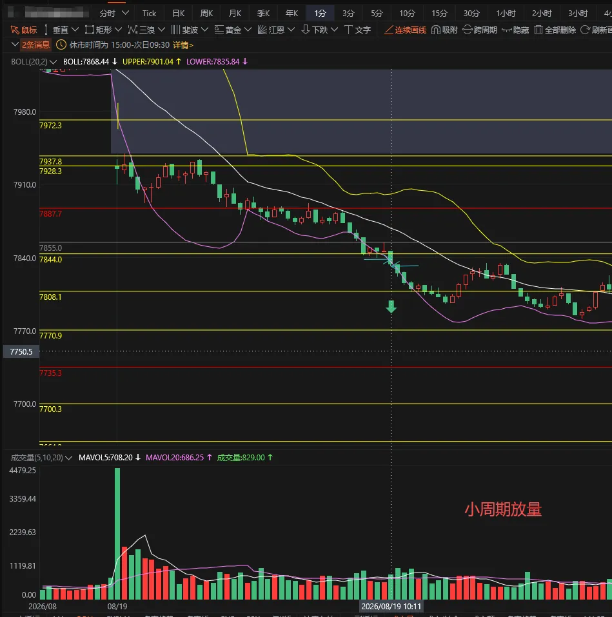Image resolution: width=612 pixels, height=617 pixels.
Task: Click the 7770.9 line label
Action: point(50,336)
